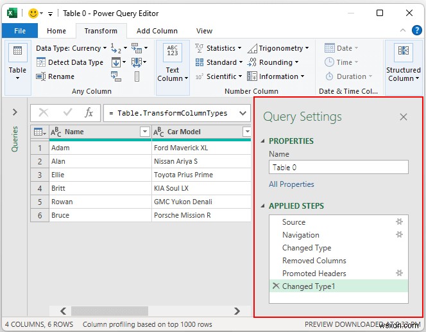Click the Rename column icon
The width and height of the screenshot is (426, 332).
point(41,76)
